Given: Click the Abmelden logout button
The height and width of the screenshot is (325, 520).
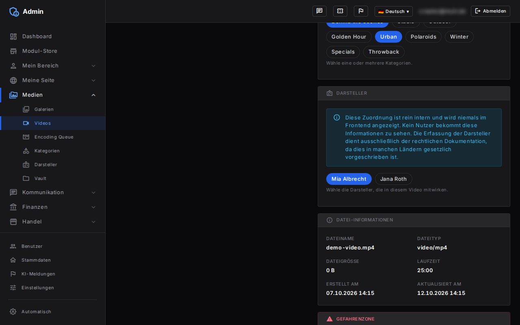Looking at the screenshot, I should tap(490, 11).
